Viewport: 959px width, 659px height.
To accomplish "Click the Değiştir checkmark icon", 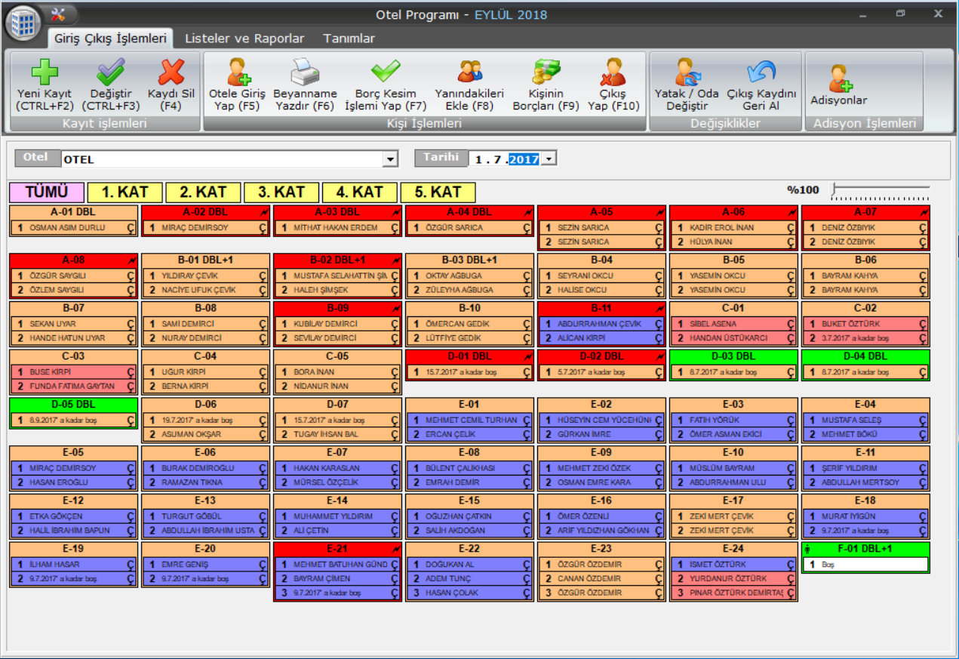I will (110, 73).
